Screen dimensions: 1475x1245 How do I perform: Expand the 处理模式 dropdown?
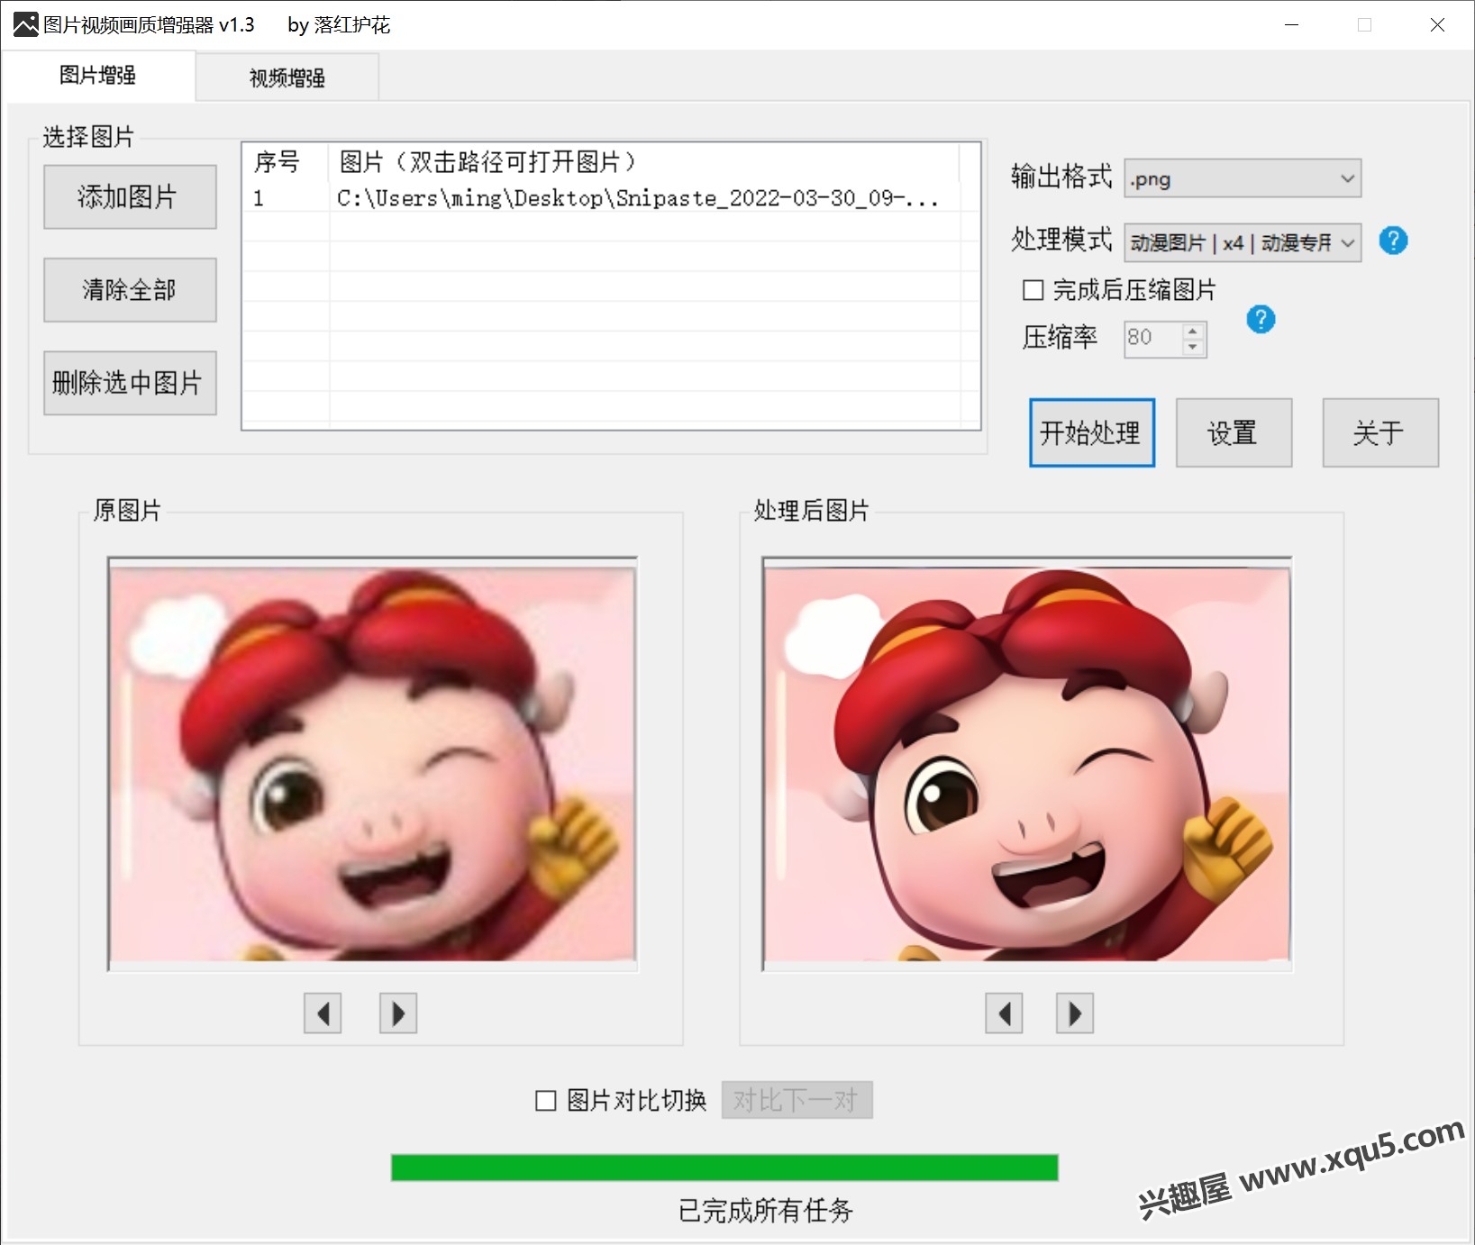point(1243,242)
